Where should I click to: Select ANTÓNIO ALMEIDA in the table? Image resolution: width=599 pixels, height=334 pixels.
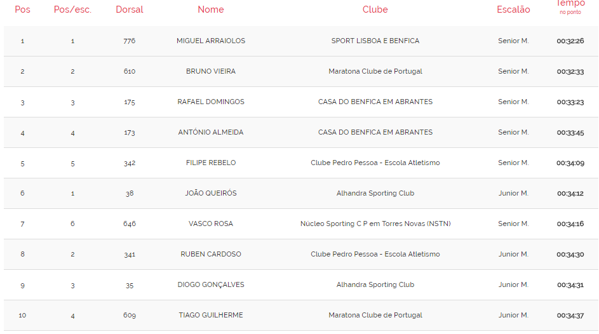point(210,132)
